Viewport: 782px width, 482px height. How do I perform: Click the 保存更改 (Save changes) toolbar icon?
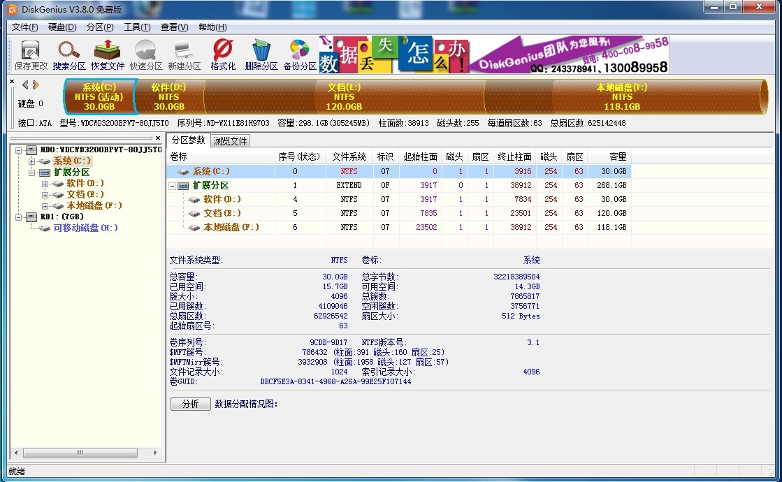31,55
